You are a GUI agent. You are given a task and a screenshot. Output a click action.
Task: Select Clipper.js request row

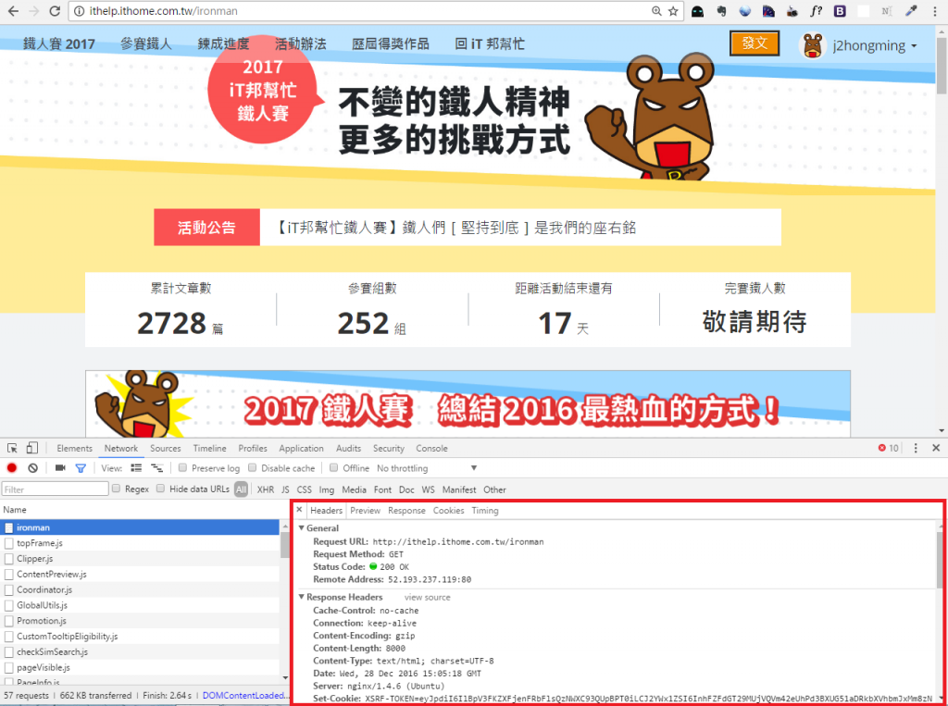(141, 559)
